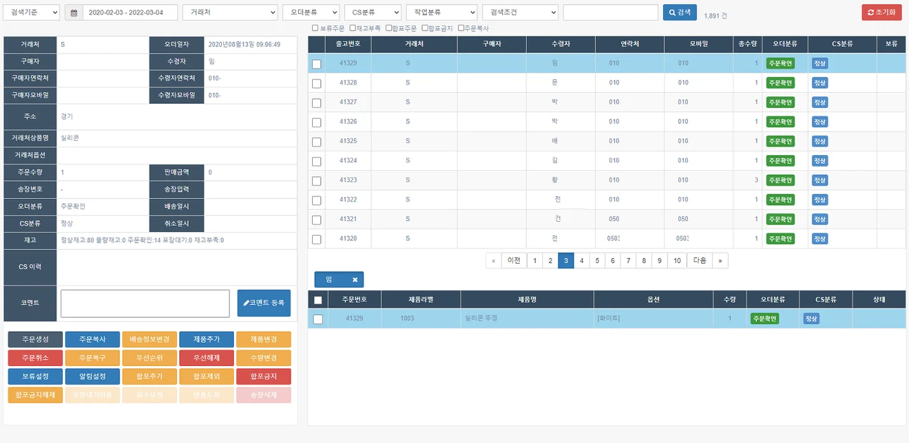Viewport: 909px width, 443px height.
Task: Click the calendar icon beside the date range
Action: (x=74, y=13)
